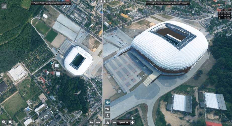
Task: Click the Z height readout
Action: tap(224, 18)
